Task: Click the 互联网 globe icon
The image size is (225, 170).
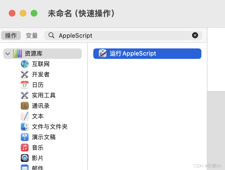Action: coord(25,64)
